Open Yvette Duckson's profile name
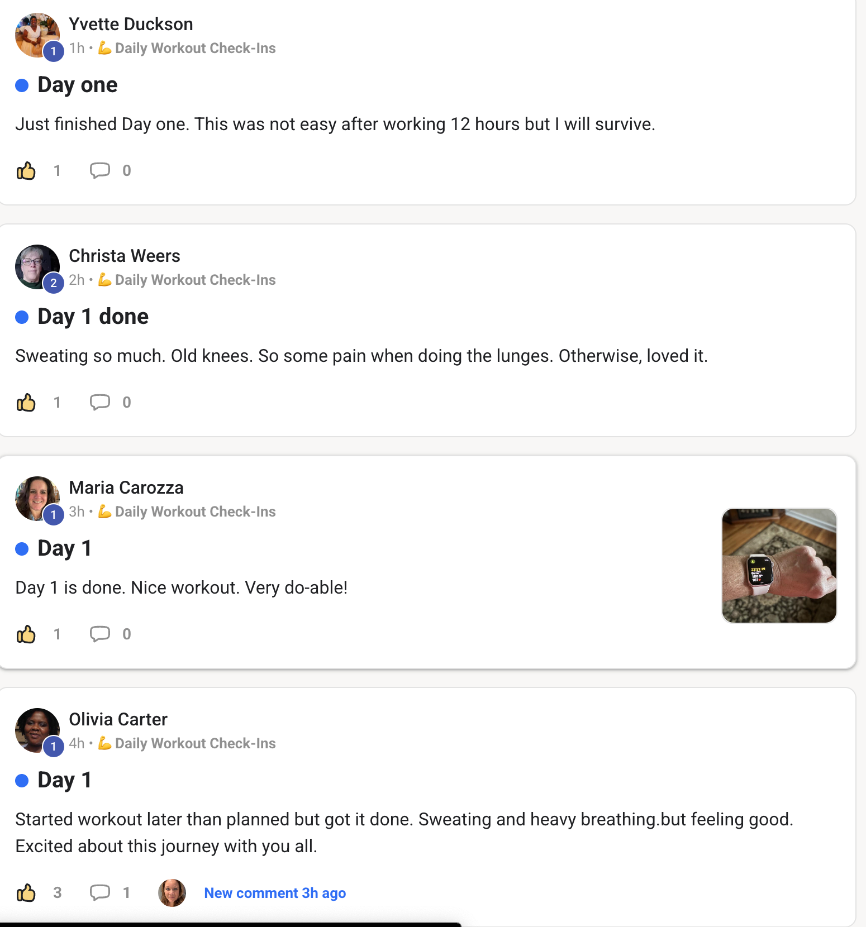Viewport: 866px width, 927px height. click(131, 24)
